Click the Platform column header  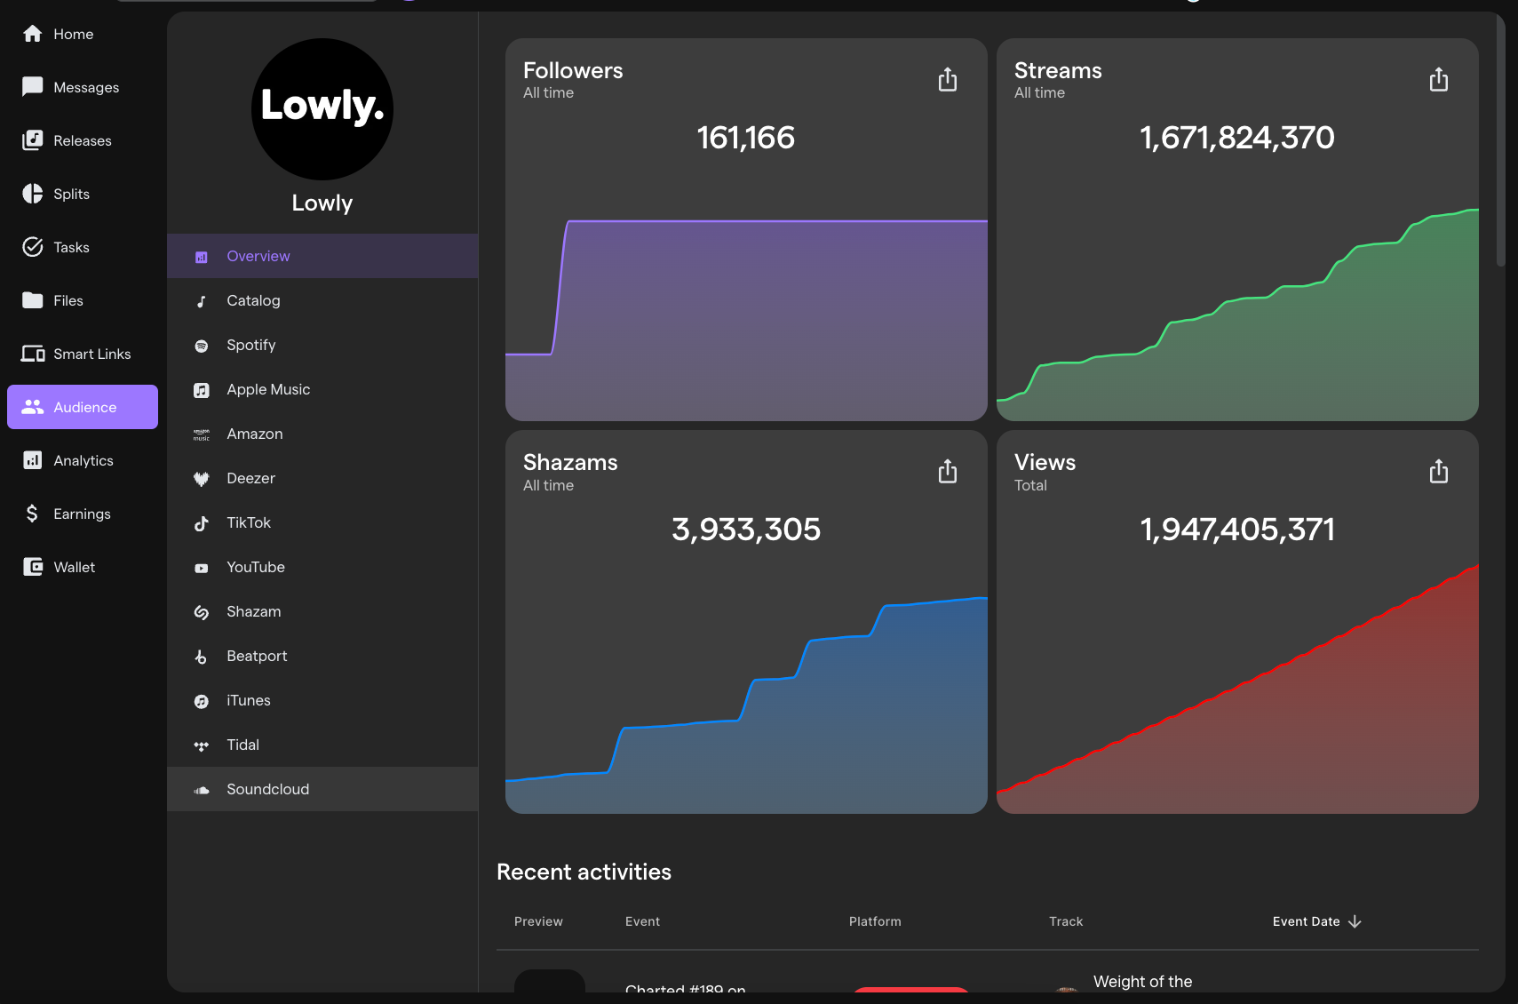pos(875,921)
